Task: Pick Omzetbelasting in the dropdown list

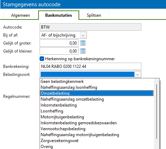Action: tap(97, 93)
